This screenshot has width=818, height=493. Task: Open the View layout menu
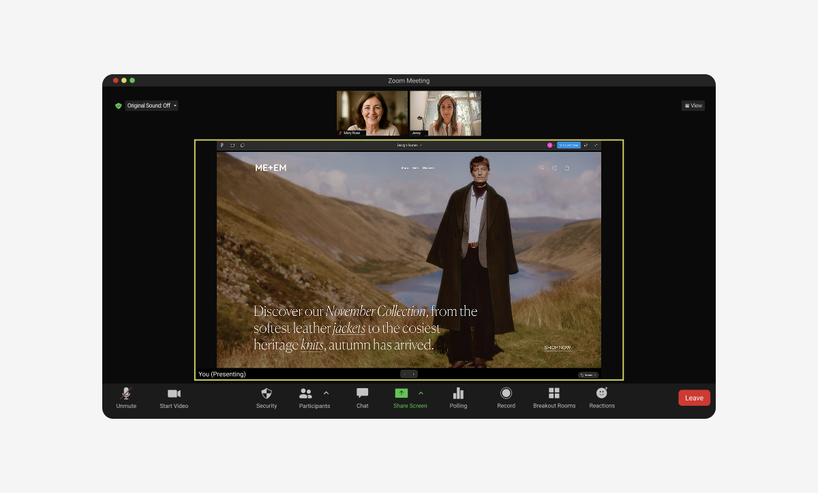tap(693, 106)
